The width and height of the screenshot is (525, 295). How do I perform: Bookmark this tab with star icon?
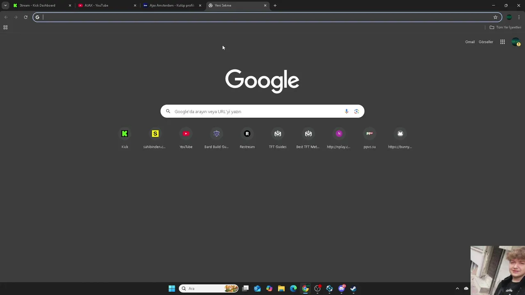495,17
